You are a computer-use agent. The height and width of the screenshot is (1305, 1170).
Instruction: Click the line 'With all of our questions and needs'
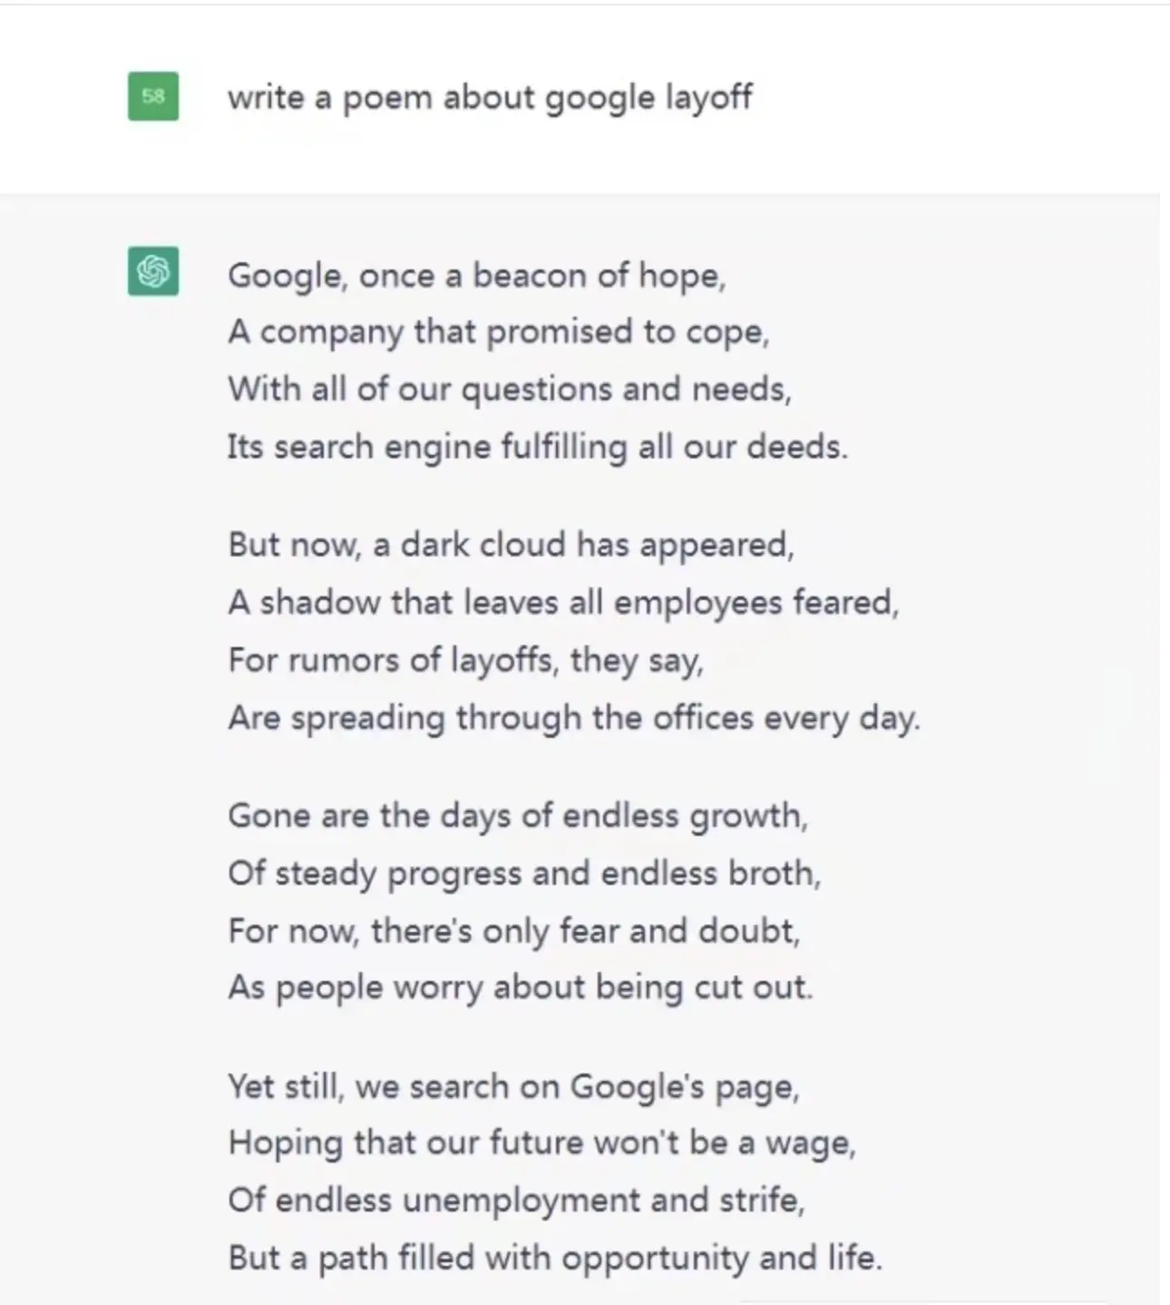point(509,389)
